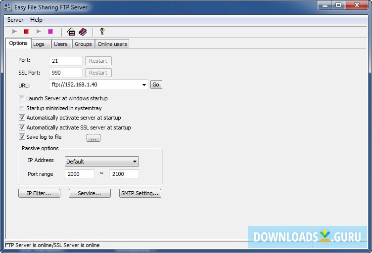Open the passive IP Address Default dropdown
This screenshot has height=253, width=372.
coord(102,162)
